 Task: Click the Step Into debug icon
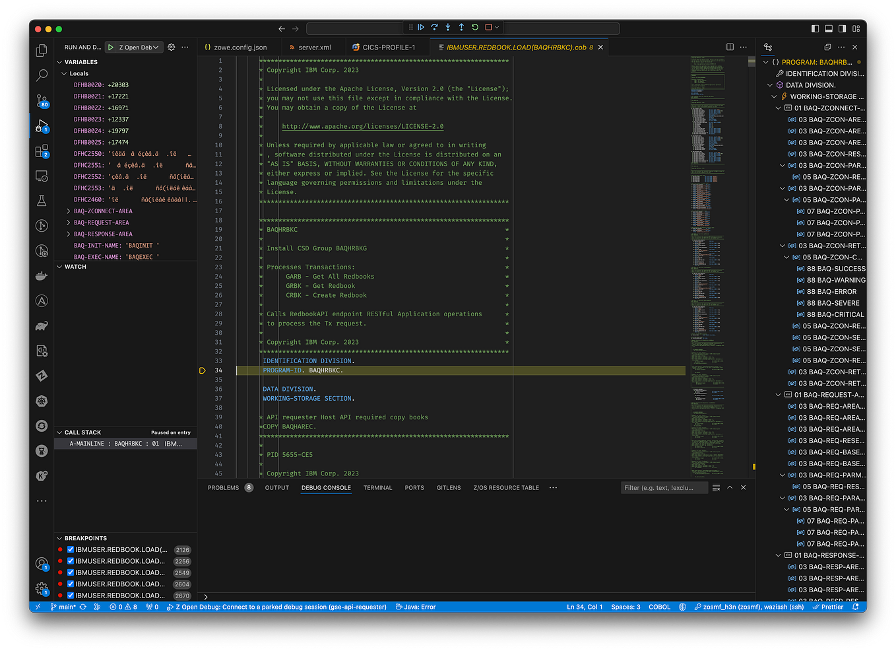pos(447,27)
